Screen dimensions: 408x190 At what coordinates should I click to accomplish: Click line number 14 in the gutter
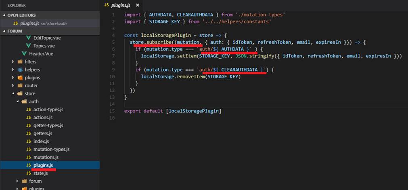pyautogui.click(x=112, y=104)
